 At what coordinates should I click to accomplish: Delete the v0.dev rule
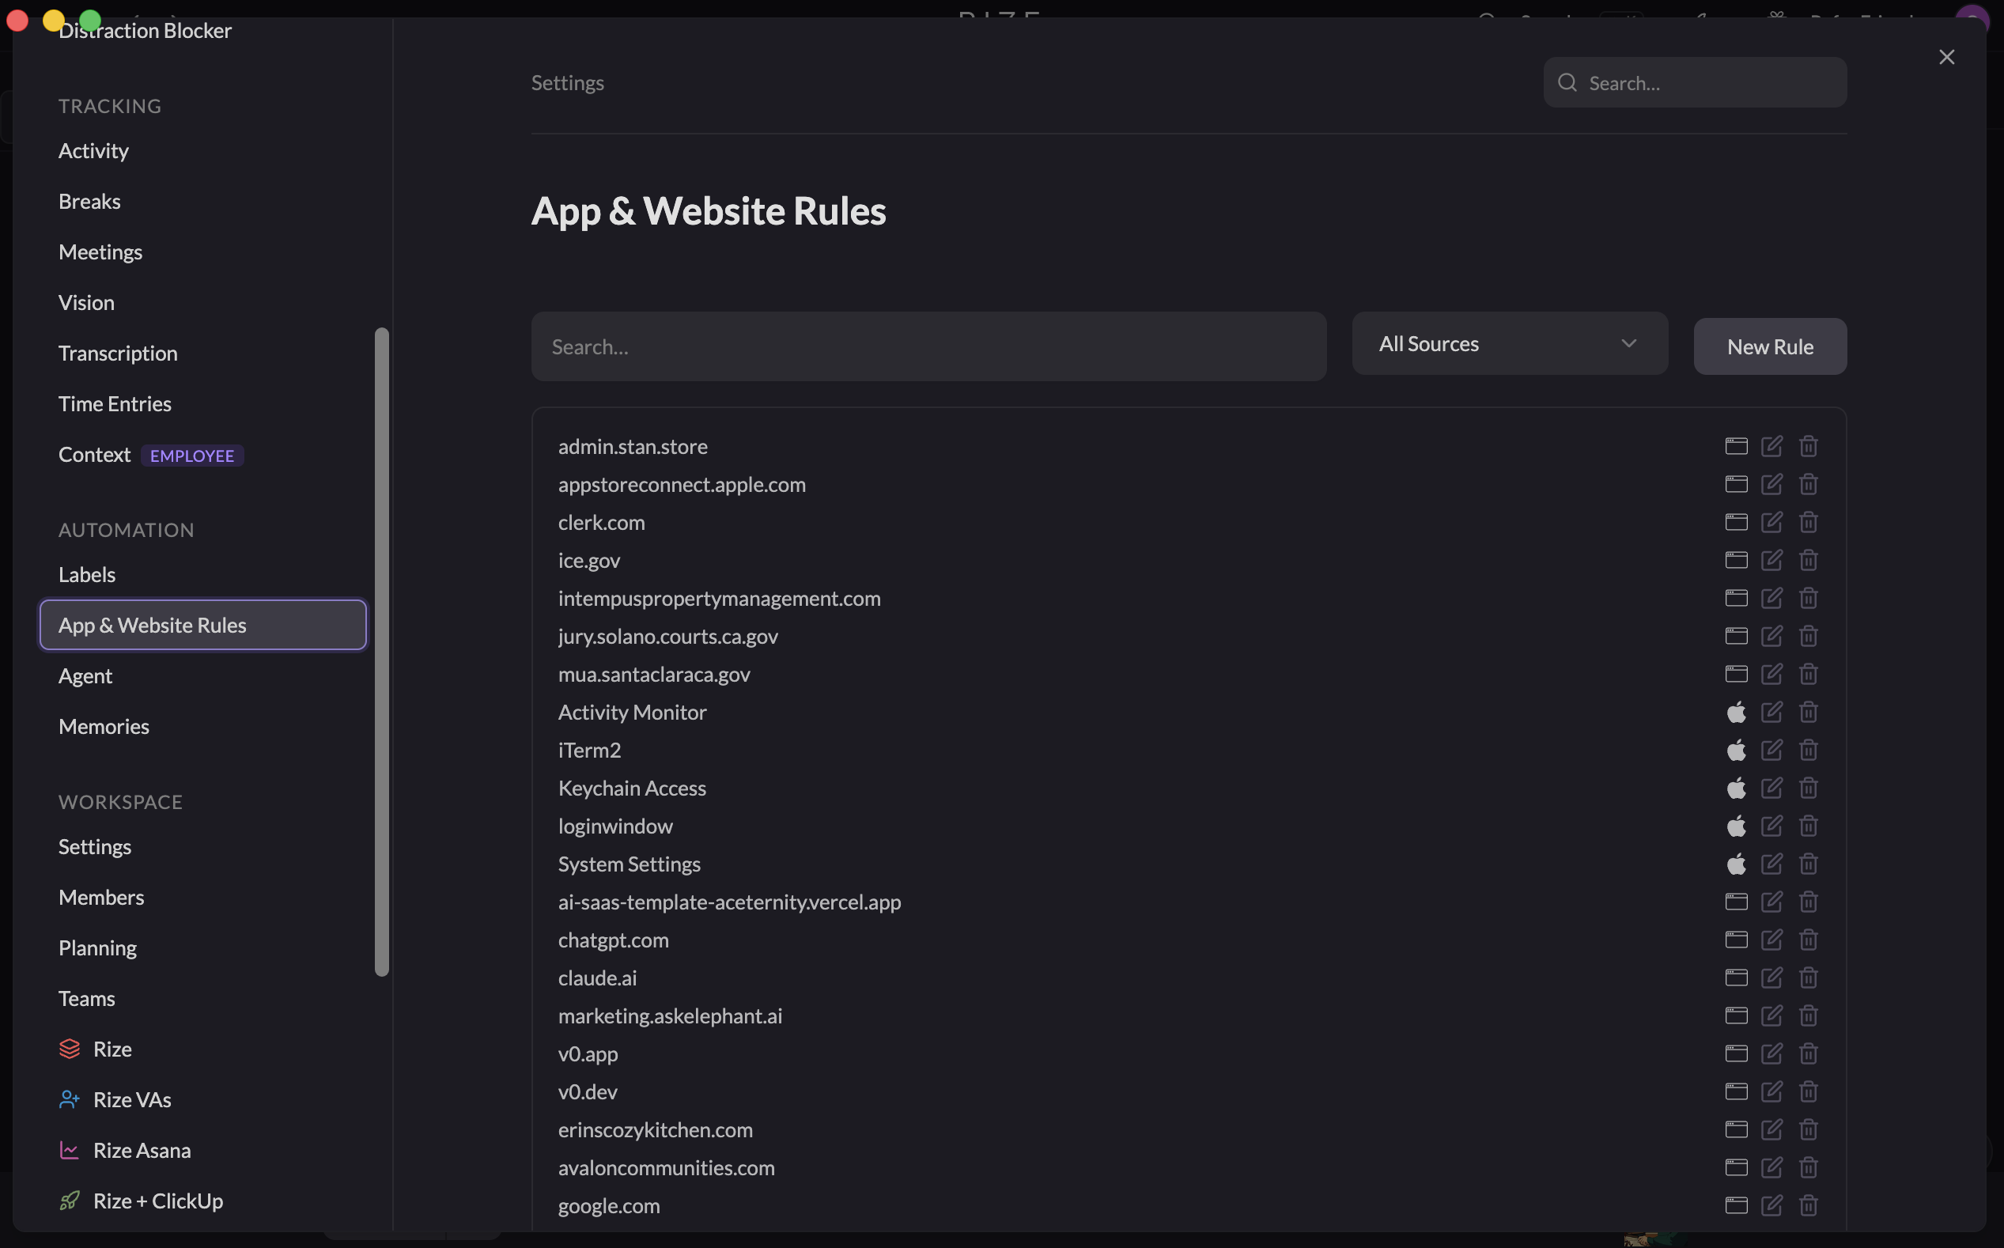point(1808,1092)
